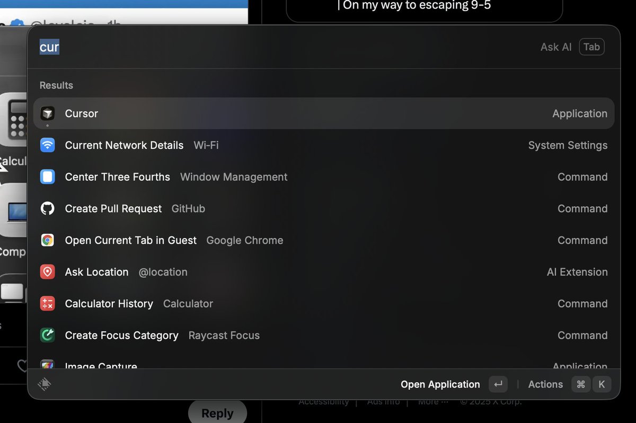Click the Accessibility link in the X footer
The height and width of the screenshot is (423, 636).
tap(324, 402)
